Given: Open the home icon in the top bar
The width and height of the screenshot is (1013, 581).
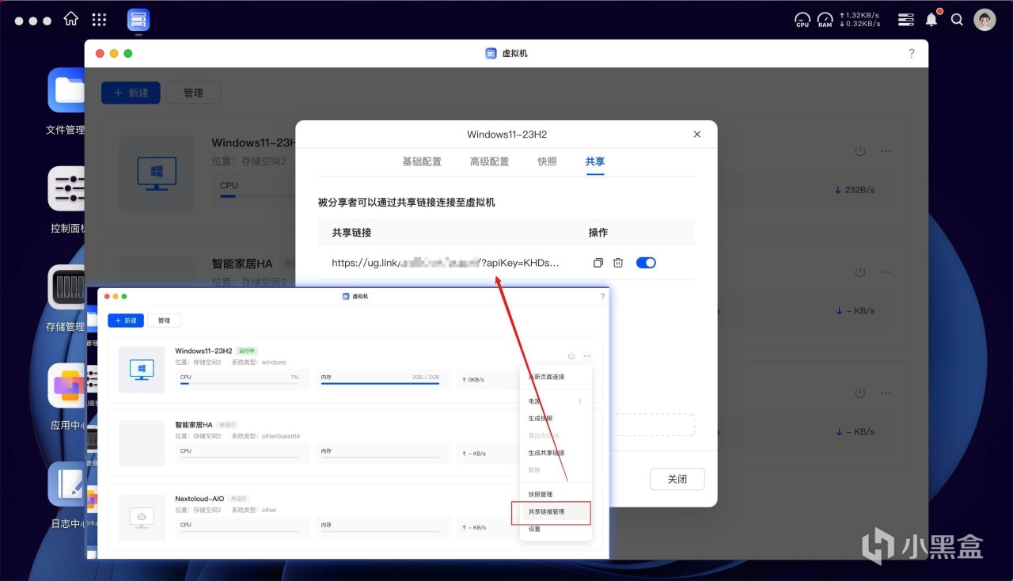Looking at the screenshot, I should tap(71, 19).
